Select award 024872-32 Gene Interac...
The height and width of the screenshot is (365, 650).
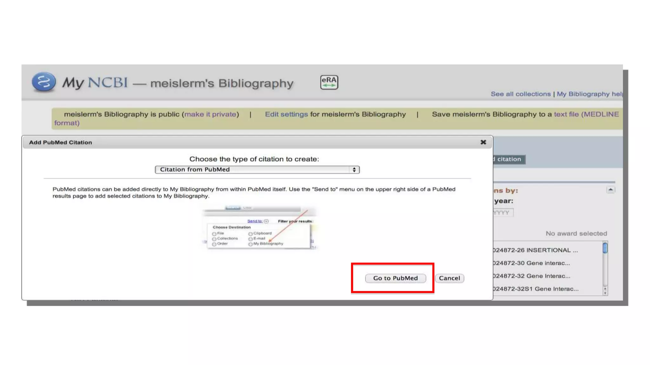(532, 276)
